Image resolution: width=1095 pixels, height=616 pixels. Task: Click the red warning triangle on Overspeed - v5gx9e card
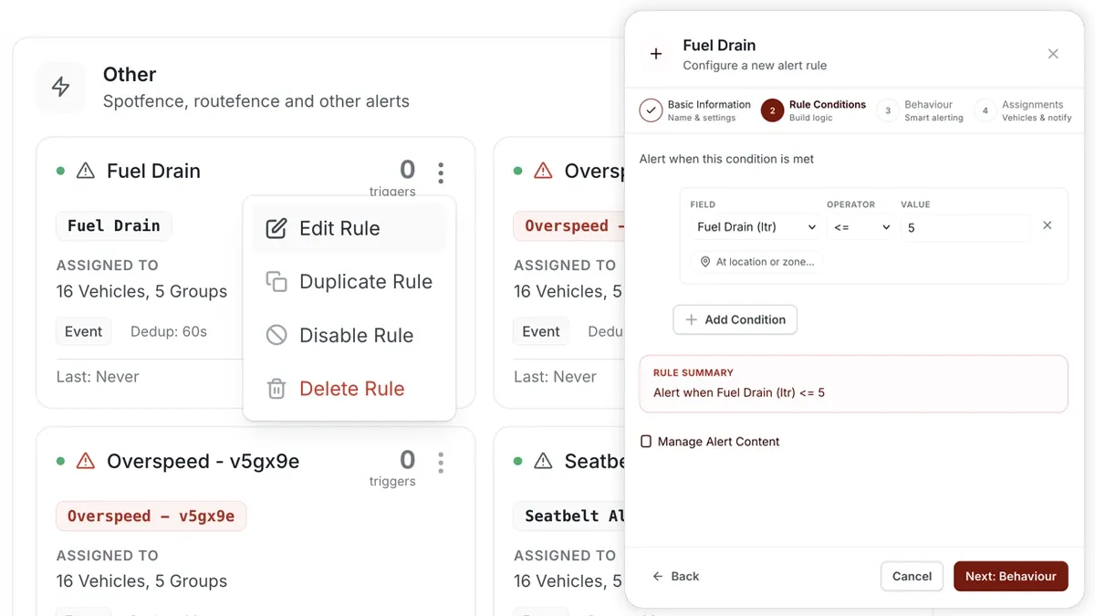[86, 461]
